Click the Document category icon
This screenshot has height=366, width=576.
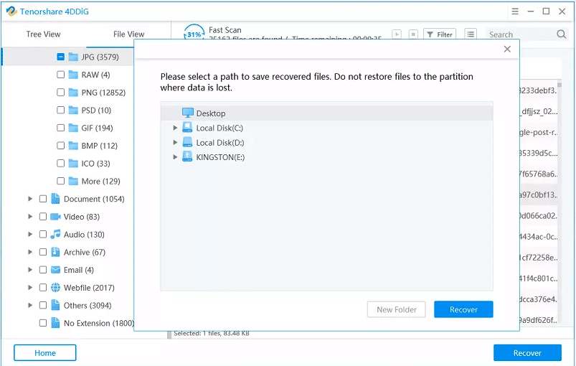55,199
